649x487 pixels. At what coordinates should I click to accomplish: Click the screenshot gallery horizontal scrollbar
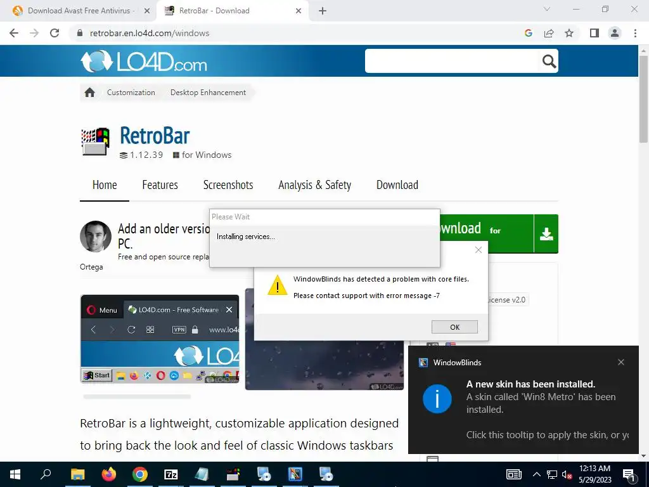[x=137, y=397]
